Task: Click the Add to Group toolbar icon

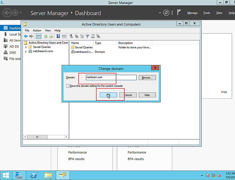Action: (x=98, y=36)
